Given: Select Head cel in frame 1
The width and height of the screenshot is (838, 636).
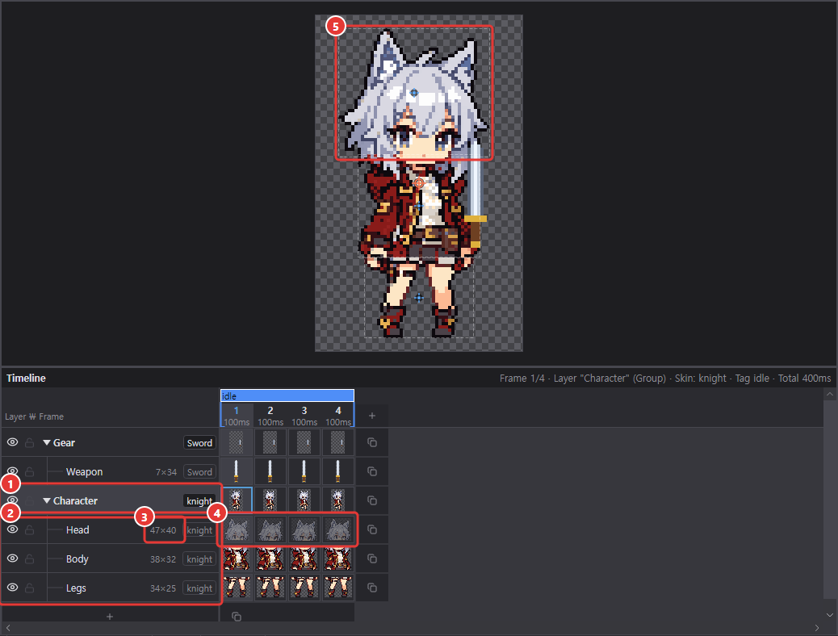Looking at the screenshot, I should [x=237, y=529].
